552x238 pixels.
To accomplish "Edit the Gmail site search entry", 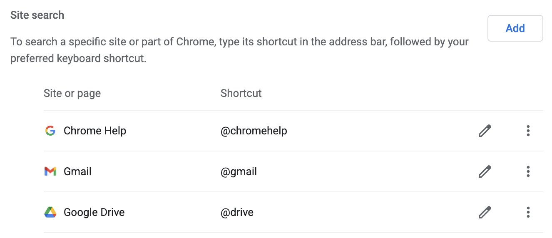I will [x=485, y=171].
